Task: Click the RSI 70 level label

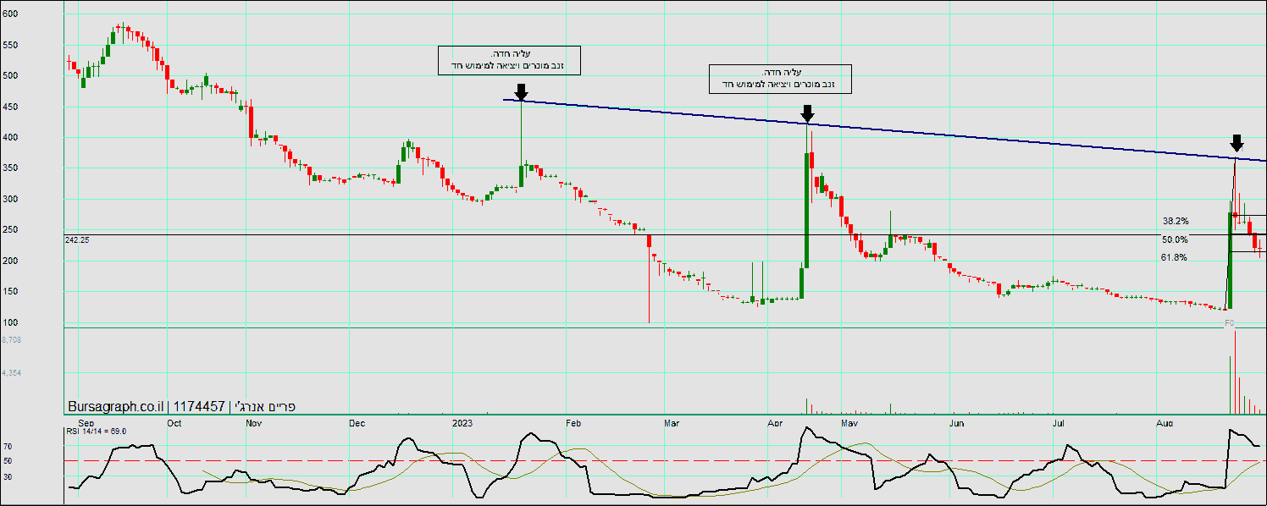Action: 8,446
